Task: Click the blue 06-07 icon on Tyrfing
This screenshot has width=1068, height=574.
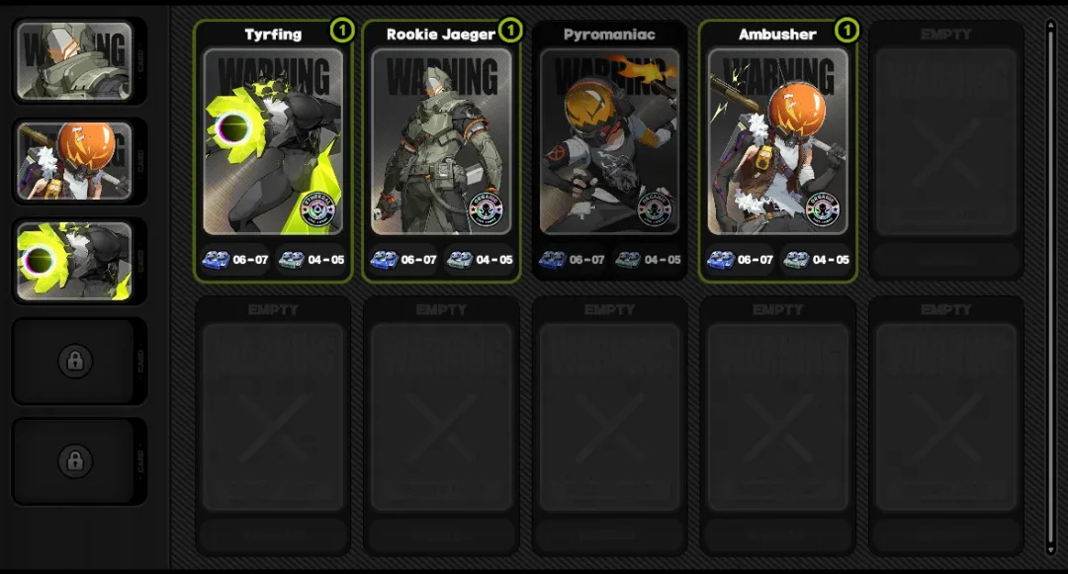Action: 216,260
